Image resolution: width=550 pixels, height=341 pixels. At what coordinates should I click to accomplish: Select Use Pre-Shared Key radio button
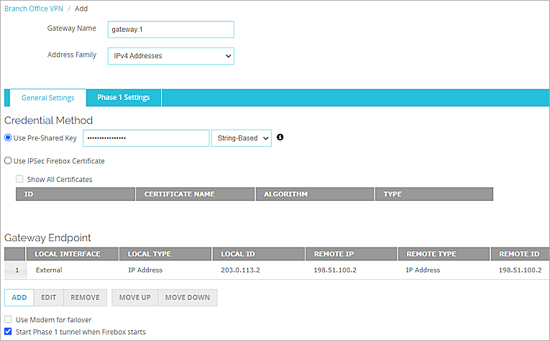coord(9,138)
